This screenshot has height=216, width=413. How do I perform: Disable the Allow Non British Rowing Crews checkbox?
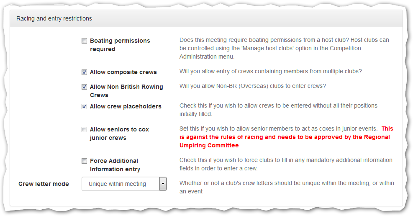click(x=84, y=87)
